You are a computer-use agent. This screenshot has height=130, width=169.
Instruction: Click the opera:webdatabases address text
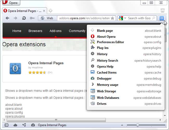pyautogui.click(x=147, y=98)
